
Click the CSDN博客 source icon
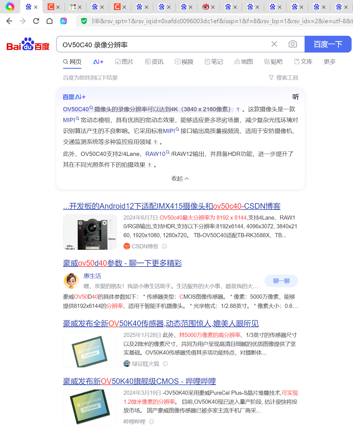127,246
